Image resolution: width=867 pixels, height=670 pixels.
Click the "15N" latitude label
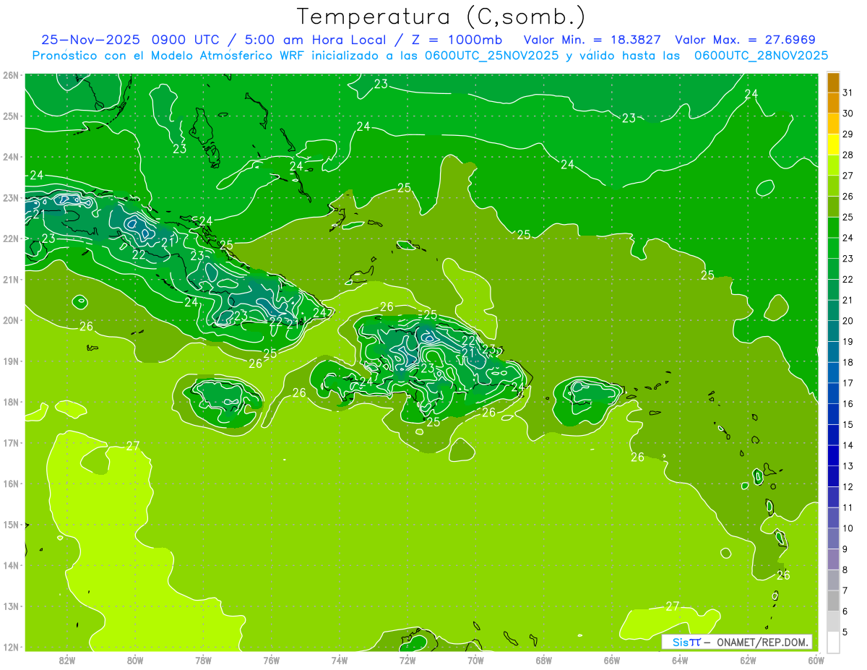coord(10,524)
